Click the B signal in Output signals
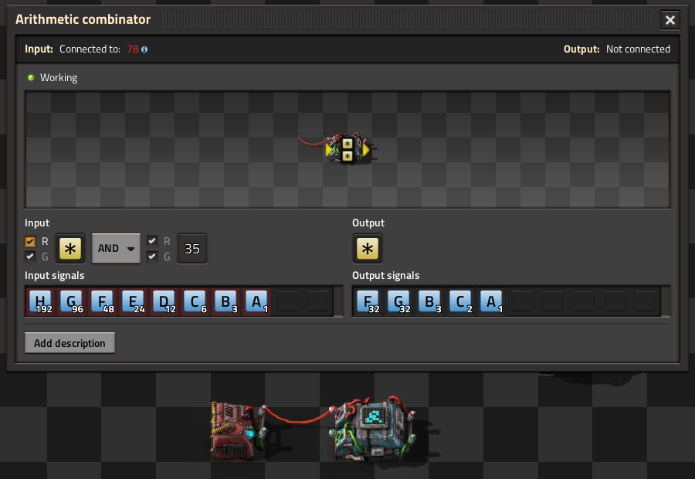This screenshot has width=695, height=479. click(x=431, y=301)
